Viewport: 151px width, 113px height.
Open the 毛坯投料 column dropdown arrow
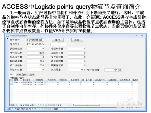pos(80,80)
